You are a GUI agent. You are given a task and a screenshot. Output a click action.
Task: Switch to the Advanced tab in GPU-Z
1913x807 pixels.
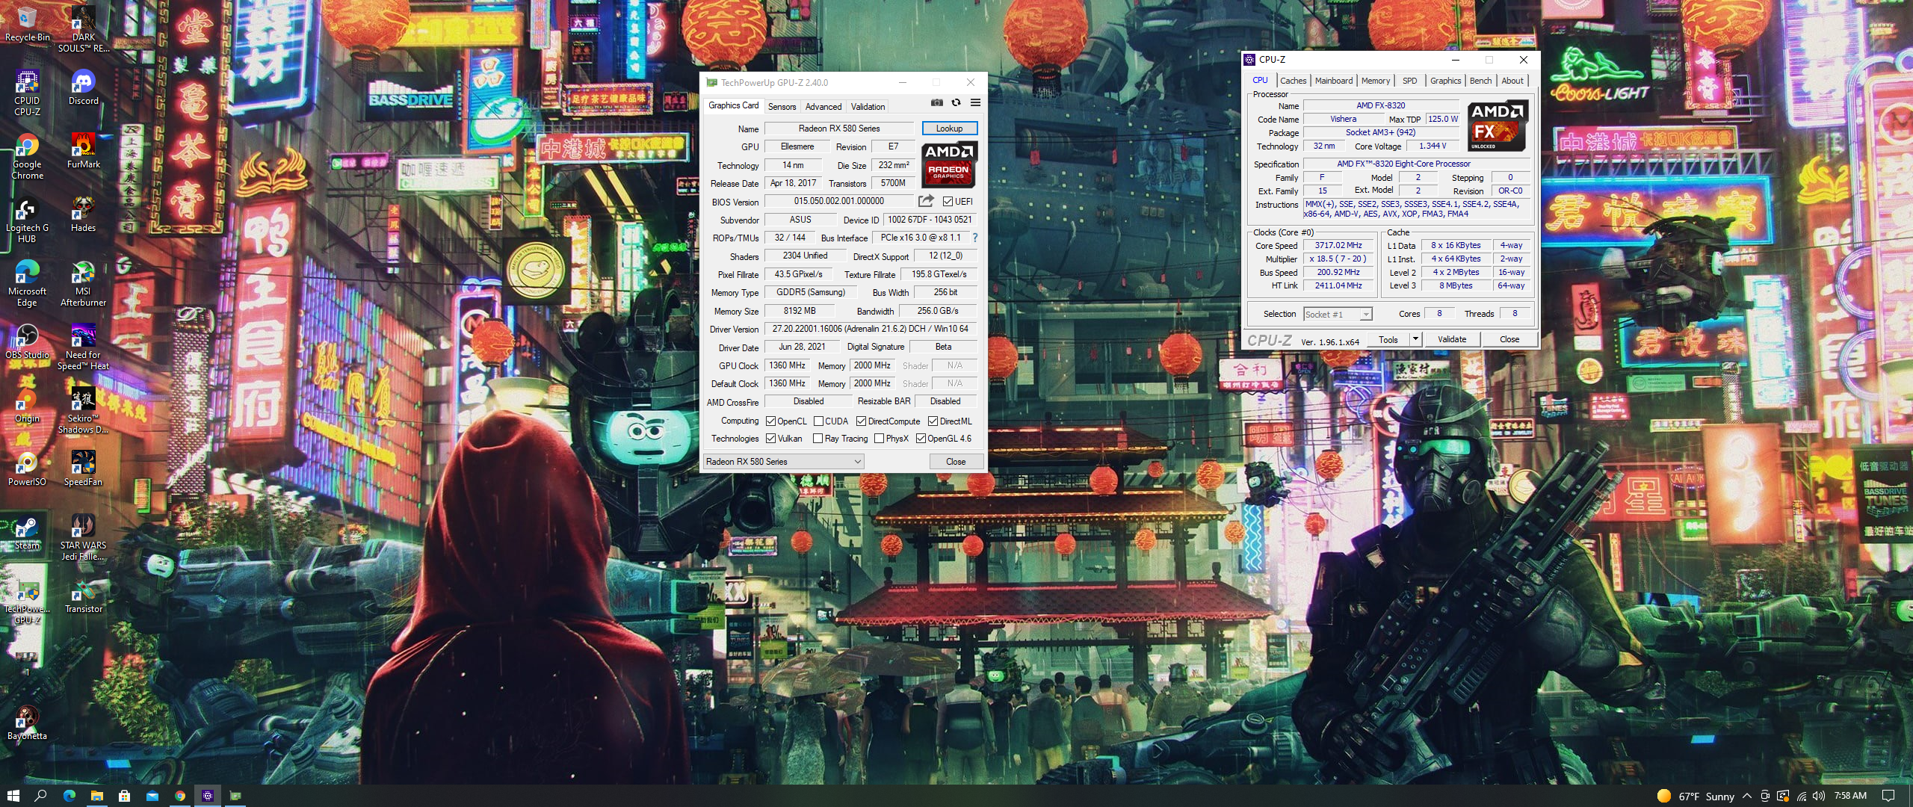point(823,107)
